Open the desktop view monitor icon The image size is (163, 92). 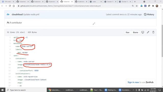point(143,32)
